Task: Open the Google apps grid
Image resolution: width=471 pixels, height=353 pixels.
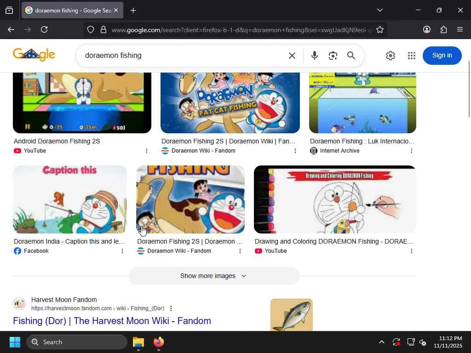Action: 412,56
